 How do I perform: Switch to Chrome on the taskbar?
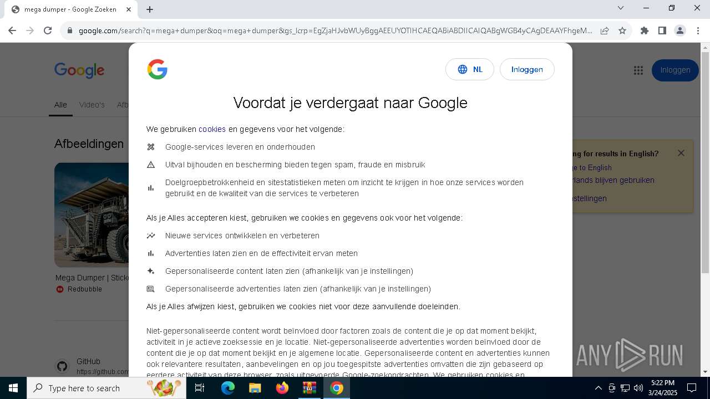pos(336,388)
